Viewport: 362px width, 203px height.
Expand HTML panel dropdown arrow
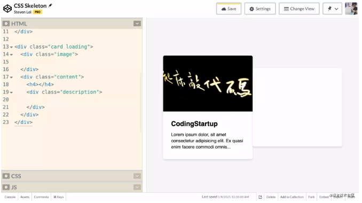(x=137, y=24)
